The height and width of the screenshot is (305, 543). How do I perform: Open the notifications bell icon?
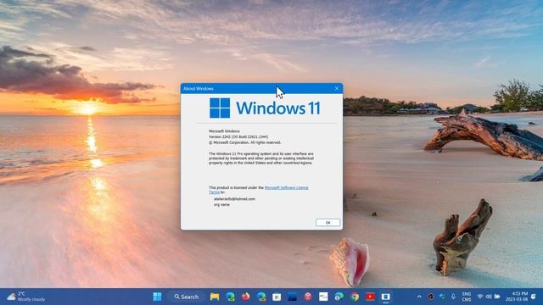(534, 297)
